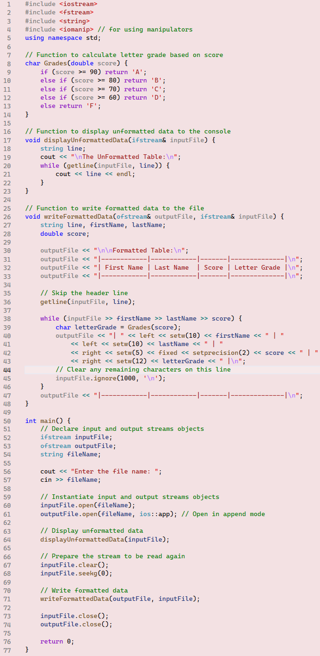Click comment 'Declare input and output streams objects'

(x=122, y=429)
